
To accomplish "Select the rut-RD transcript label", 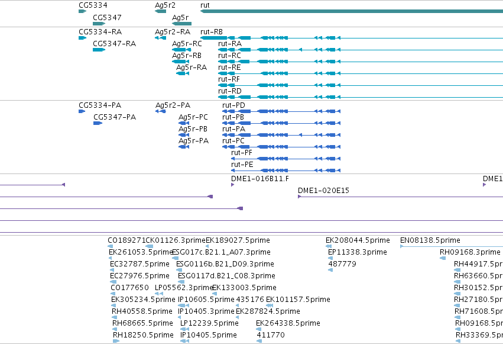I will 230,91.
